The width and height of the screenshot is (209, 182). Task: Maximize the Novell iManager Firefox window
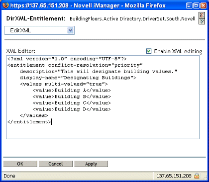click(196, 5)
